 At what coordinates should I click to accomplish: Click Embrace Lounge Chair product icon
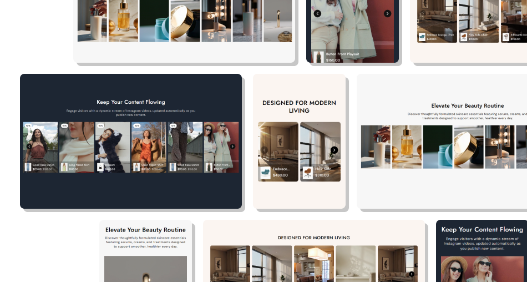pos(422,37)
